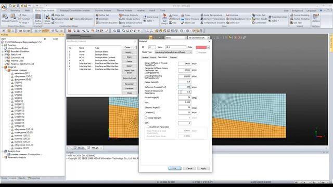Click Cancel in the Material dialog

click(189, 168)
